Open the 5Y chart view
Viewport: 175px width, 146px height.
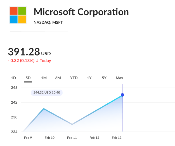(x=104, y=78)
